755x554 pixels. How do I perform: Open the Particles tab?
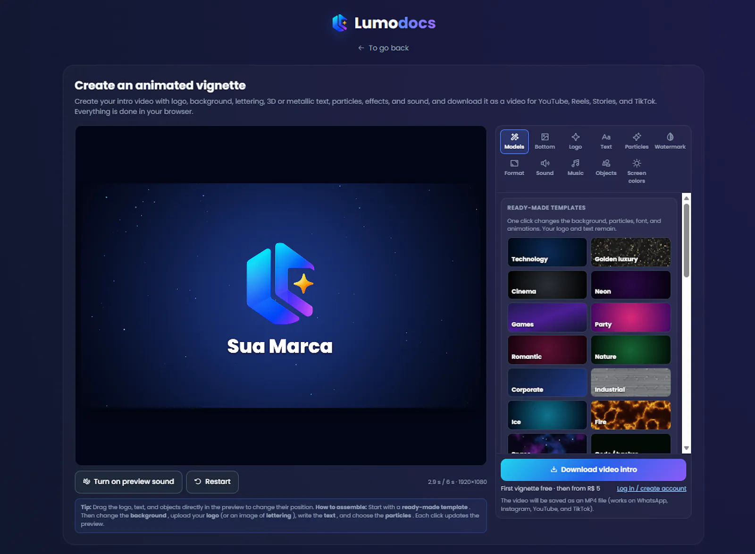coord(637,141)
